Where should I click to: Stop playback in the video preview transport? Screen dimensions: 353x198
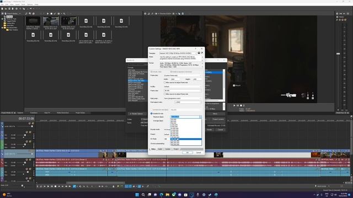pyautogui.click(x=240, y=105)
